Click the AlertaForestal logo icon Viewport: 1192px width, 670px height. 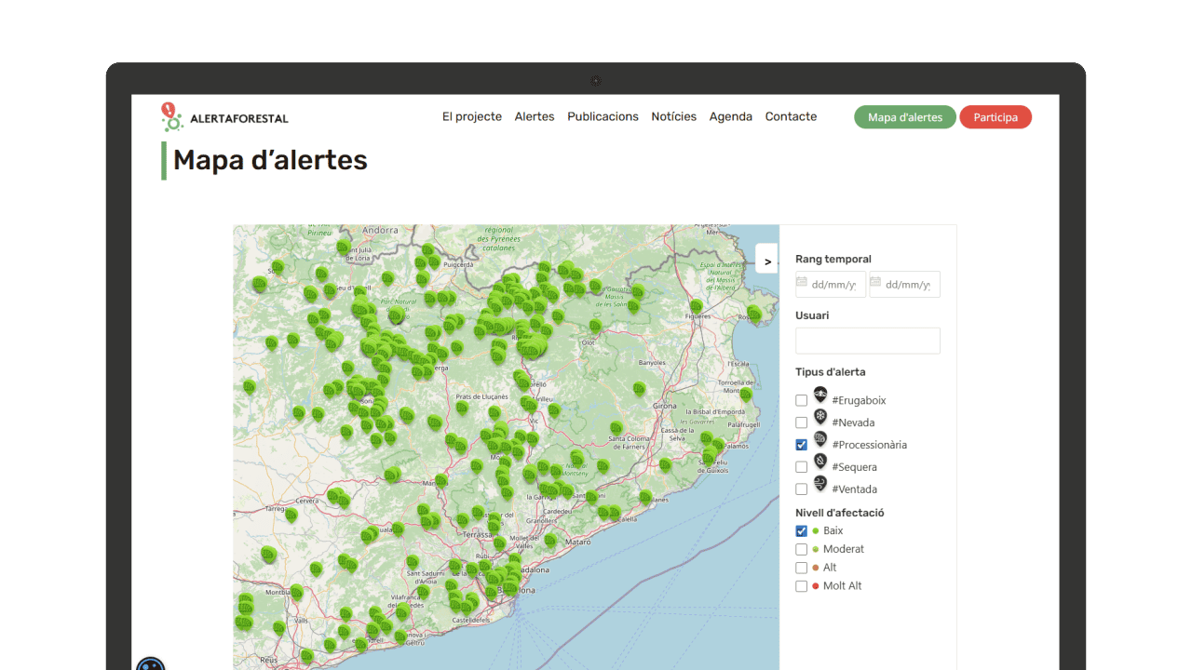170,116
